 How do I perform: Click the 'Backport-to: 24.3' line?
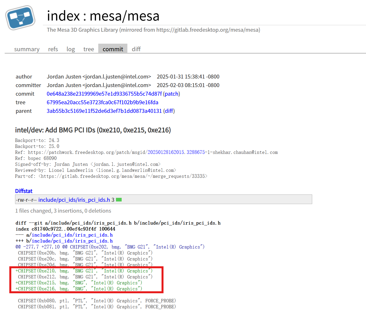[x=37, y=140]
